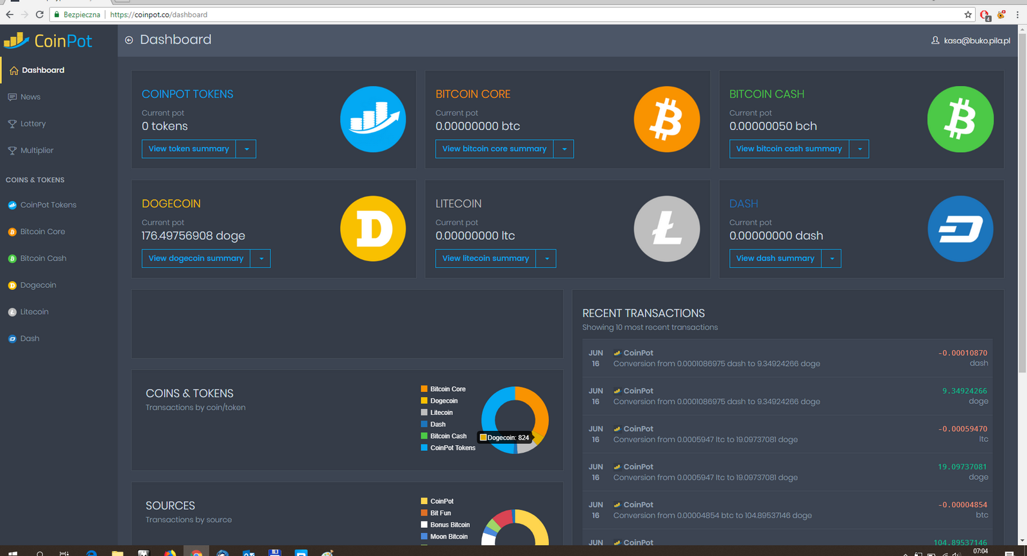Click the sidebar collapse arrow beside Dashboard title
Viewport: 1027px width, 556px height.
pos(129,40)
